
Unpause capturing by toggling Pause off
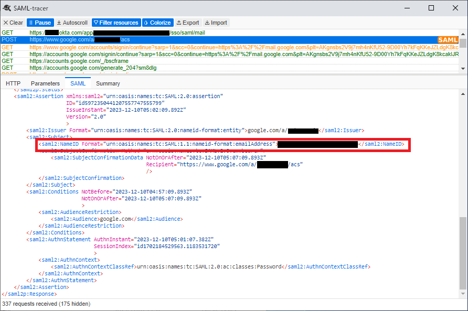click(40, 22)
